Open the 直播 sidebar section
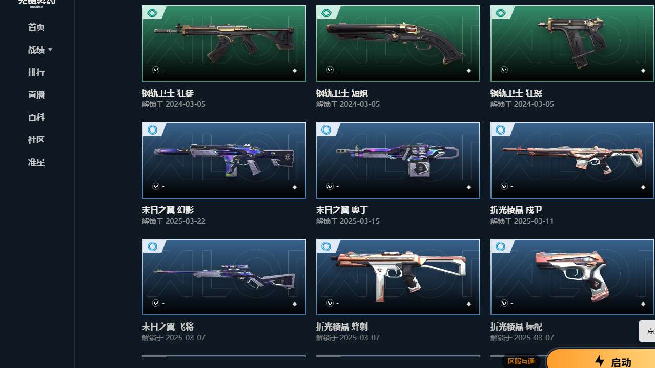Screen dimensions: 655x368 (x=36, y=95)
